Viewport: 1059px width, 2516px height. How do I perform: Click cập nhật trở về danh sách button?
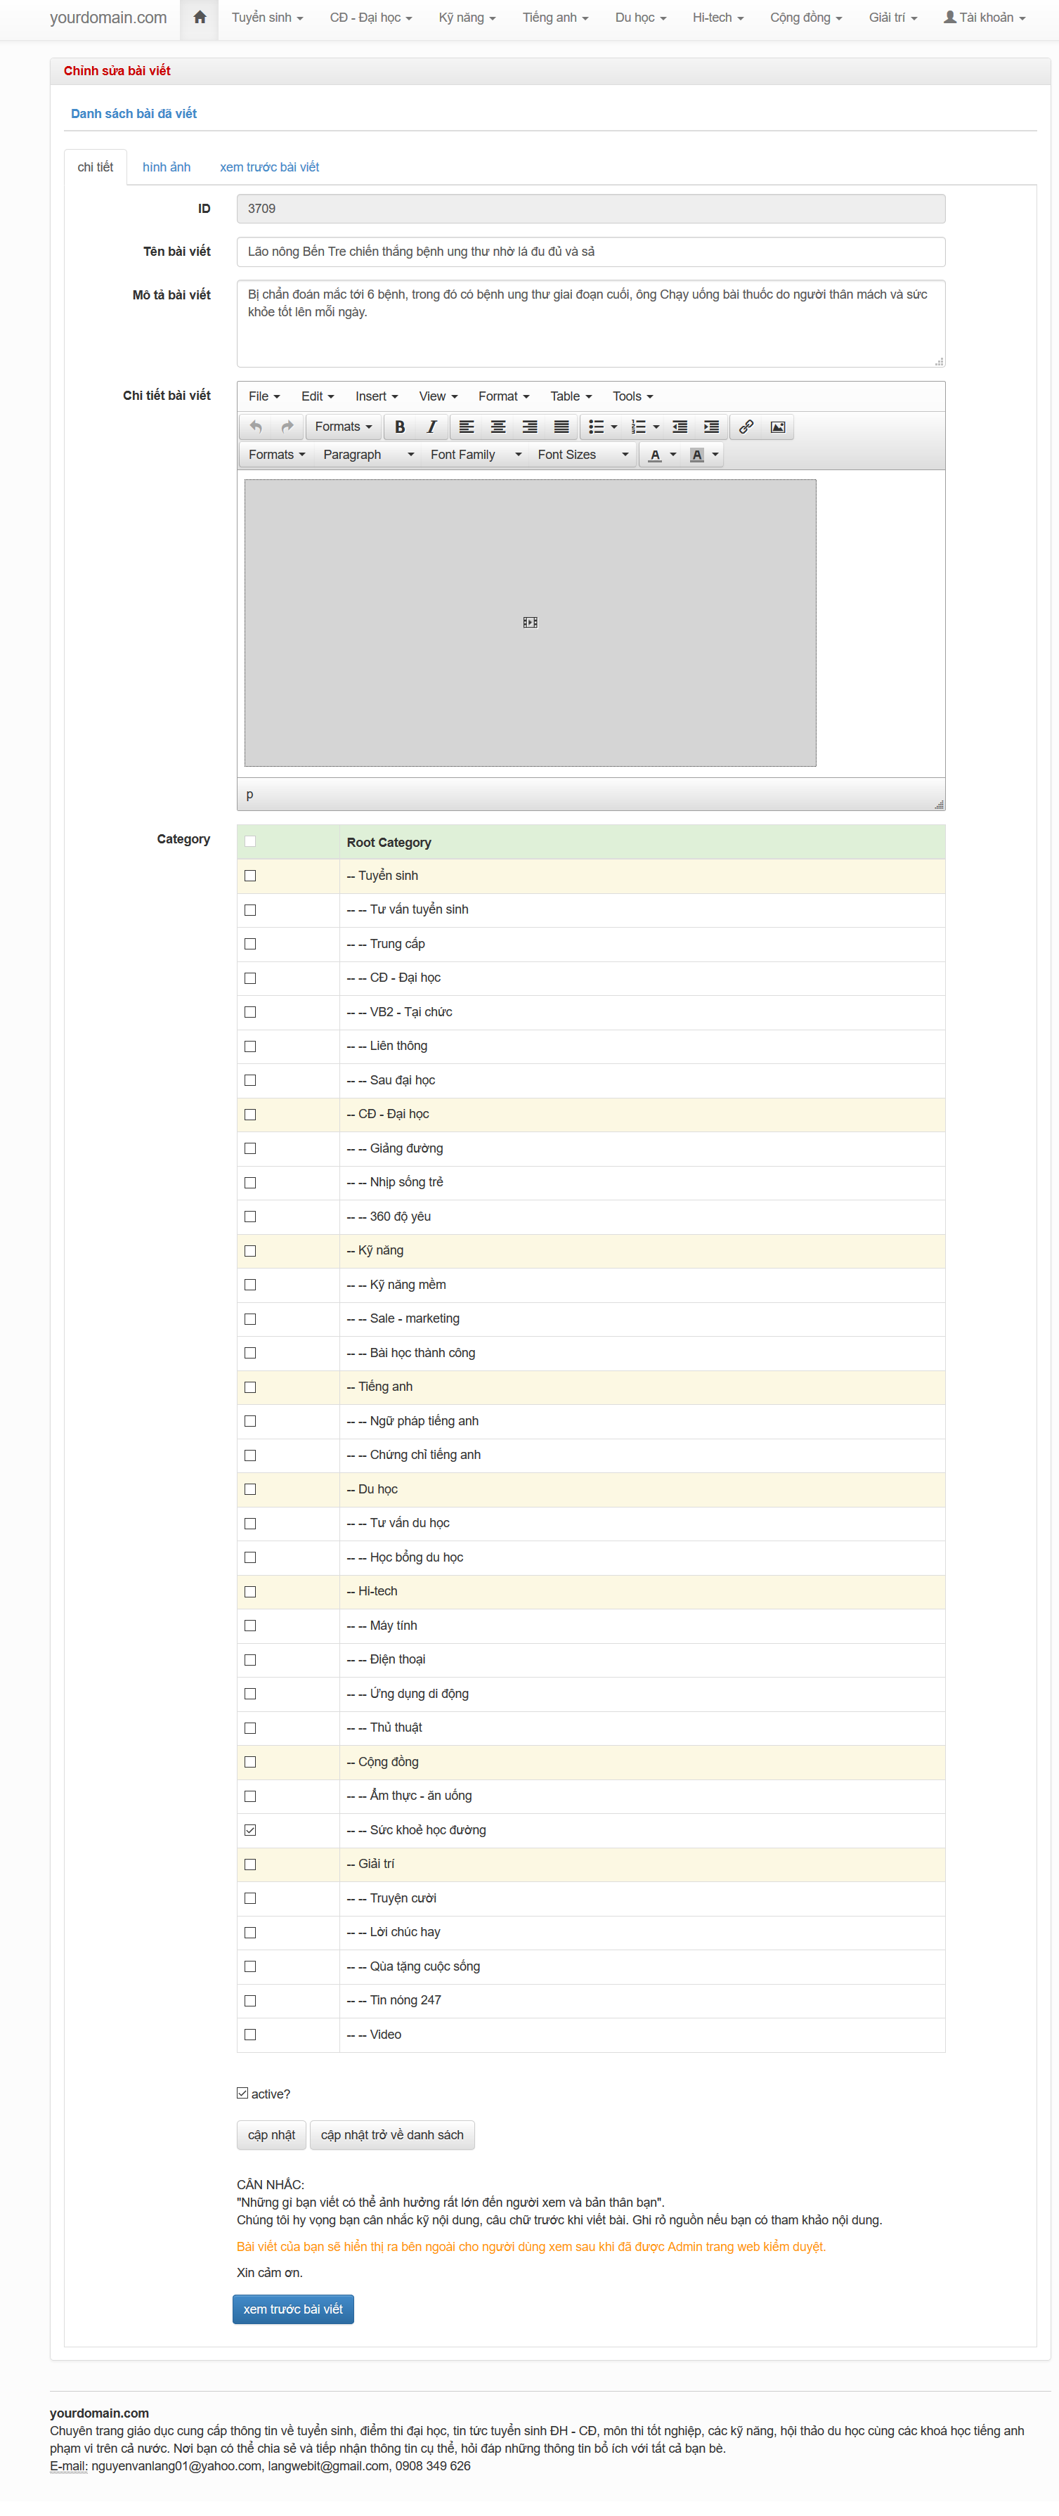(391, 2135)
